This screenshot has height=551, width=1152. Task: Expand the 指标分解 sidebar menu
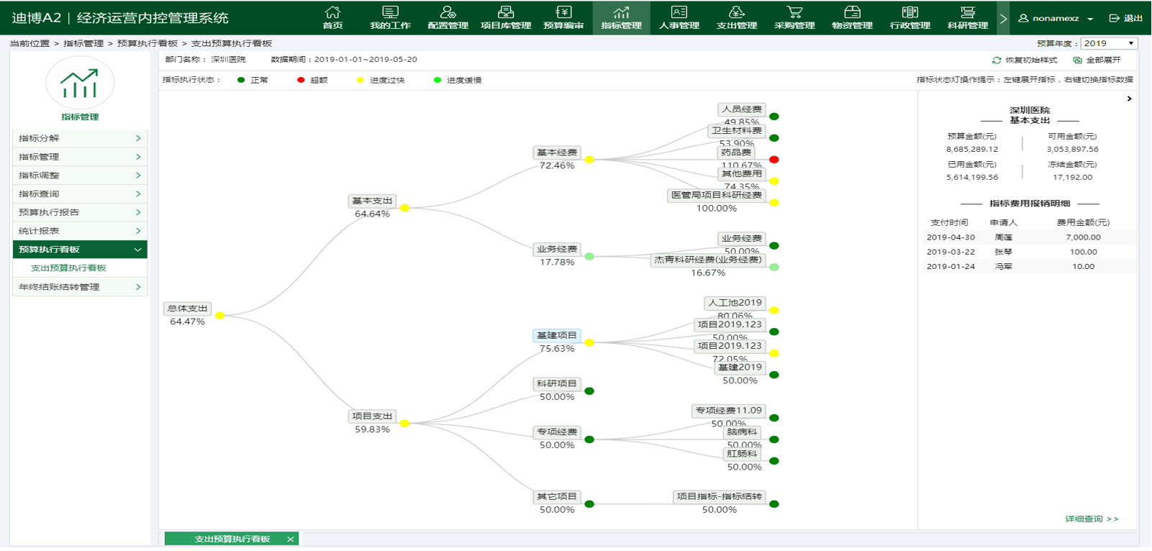tap(79, 138)
